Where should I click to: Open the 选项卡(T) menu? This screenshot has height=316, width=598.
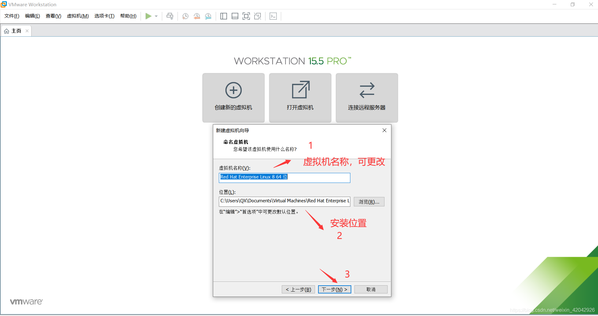click(x=105, y=16)
